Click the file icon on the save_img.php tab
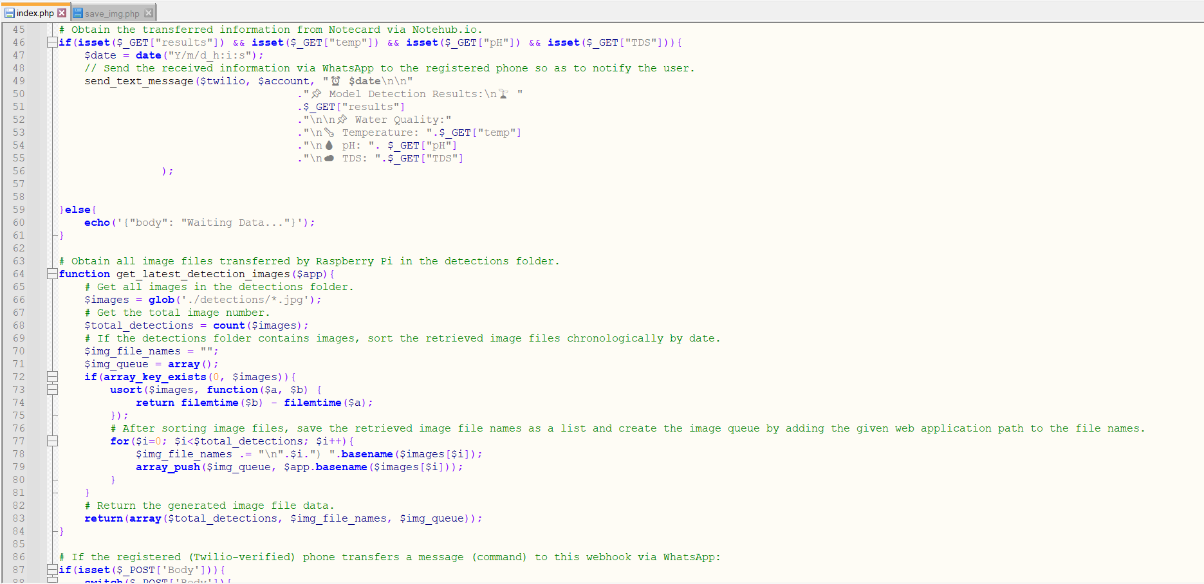Viewport: 1204px width, 584px height. point(79,12)
